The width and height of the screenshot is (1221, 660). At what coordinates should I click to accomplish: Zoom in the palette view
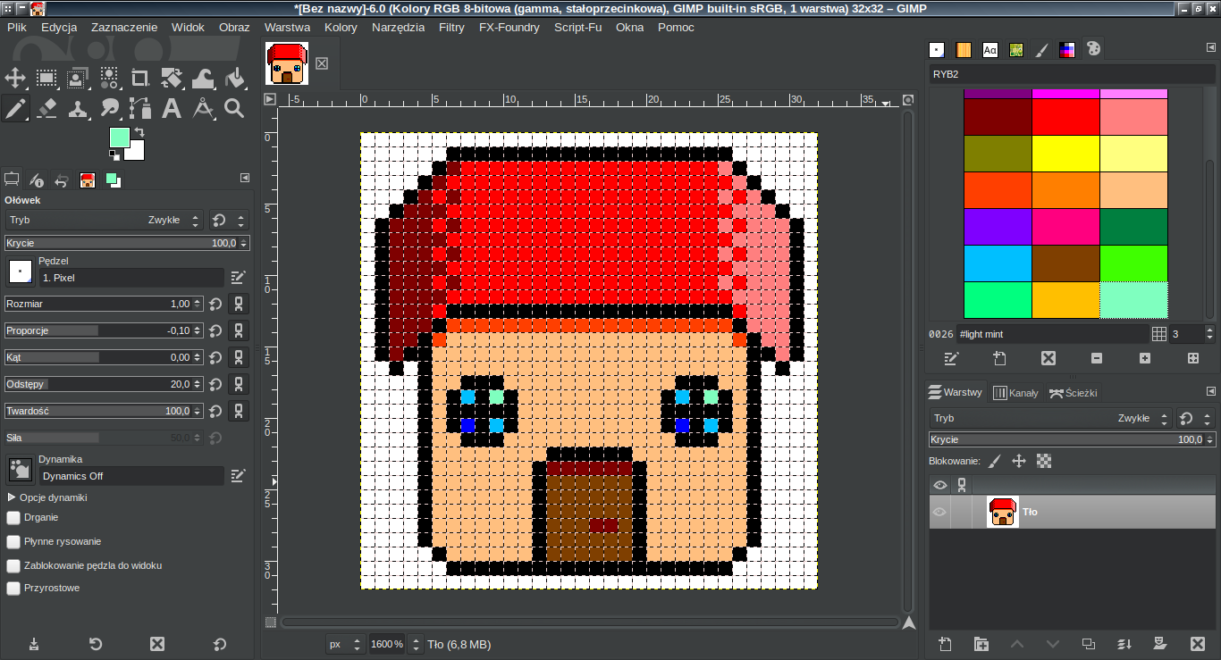coord(1145,358)
